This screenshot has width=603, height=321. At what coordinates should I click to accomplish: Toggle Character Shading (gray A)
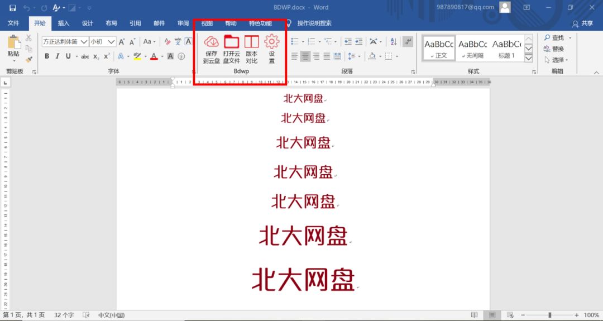[x=170, y=56]
